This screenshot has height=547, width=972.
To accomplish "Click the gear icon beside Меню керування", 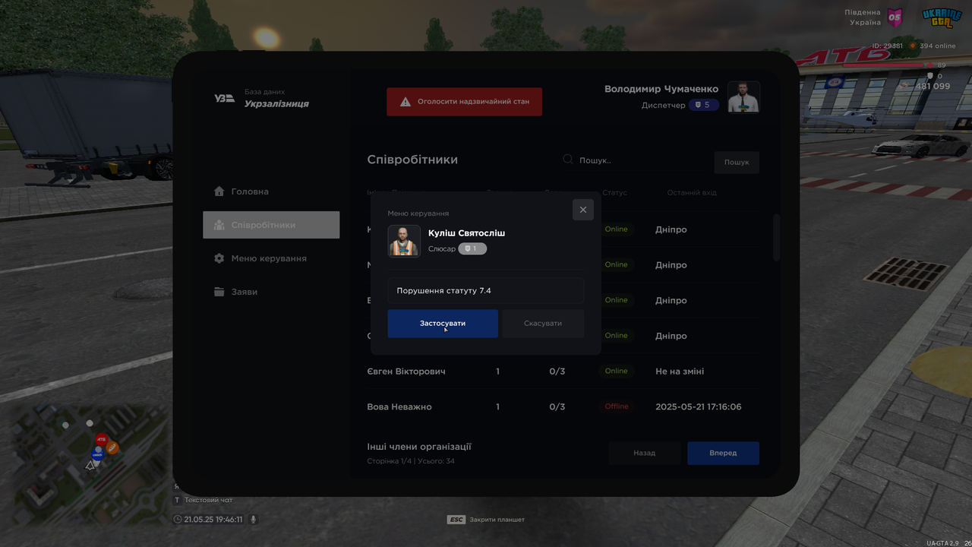I will point(219,258).
